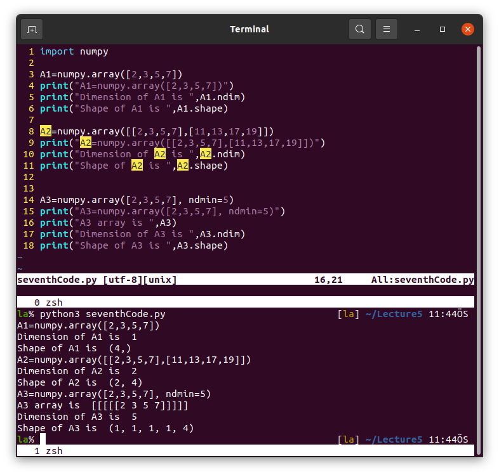Image resolution: width=499 pixels, height=475 pixels.
Task: Click the print A3 array line 16
Action: (108, 223)
